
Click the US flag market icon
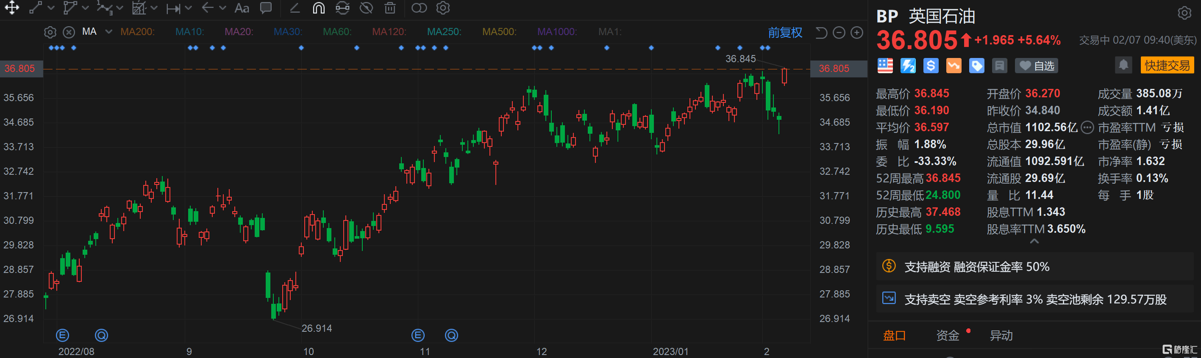pyautogui.click(x=885, y=66)
